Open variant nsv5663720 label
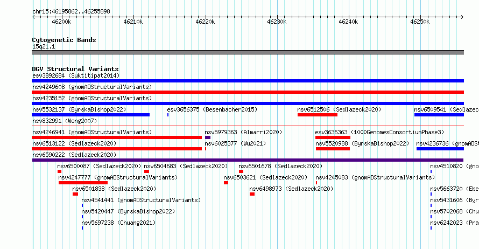 pos(455,189)
